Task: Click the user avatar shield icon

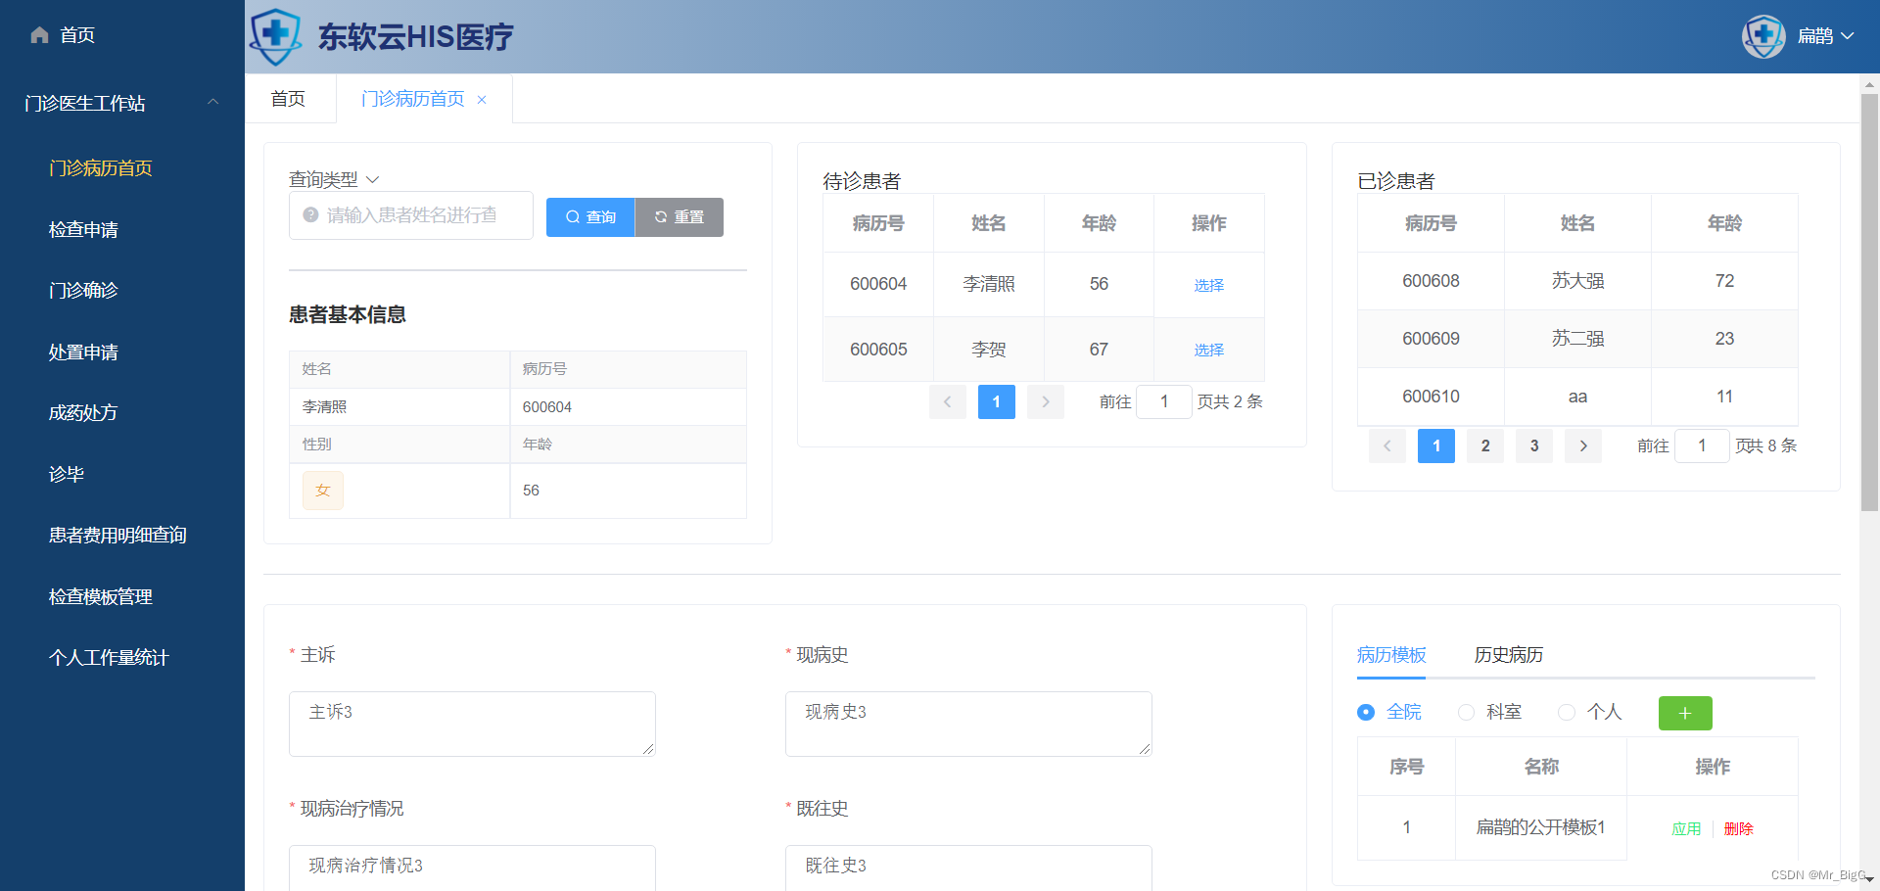Action: point(1763,36)
